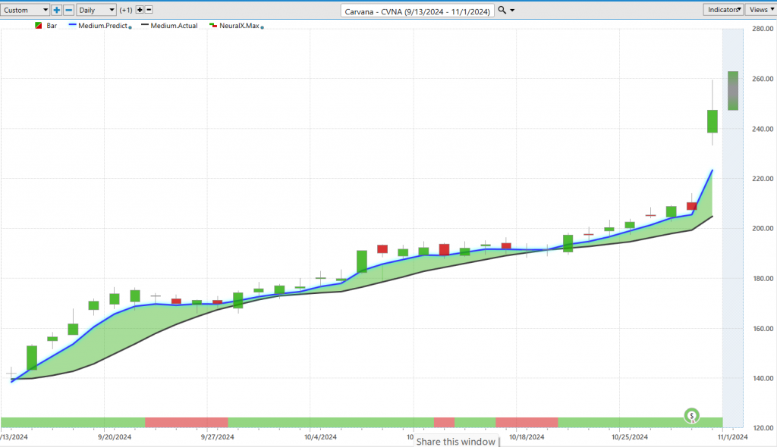Open the Custom date range dropdown

[x=25, y=10]
